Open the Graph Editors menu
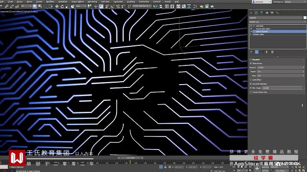Viewport: 307px width, 172px height. pos(77,1)
